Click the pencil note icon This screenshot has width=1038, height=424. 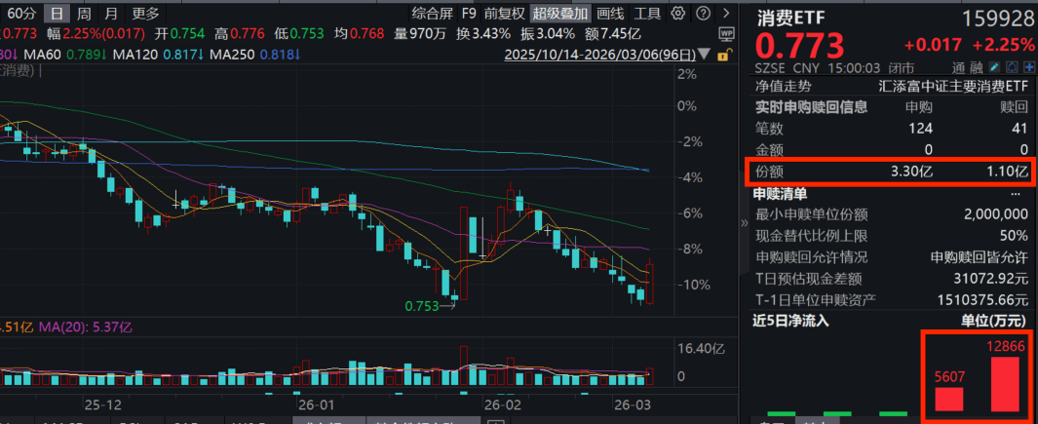(995, 67)
